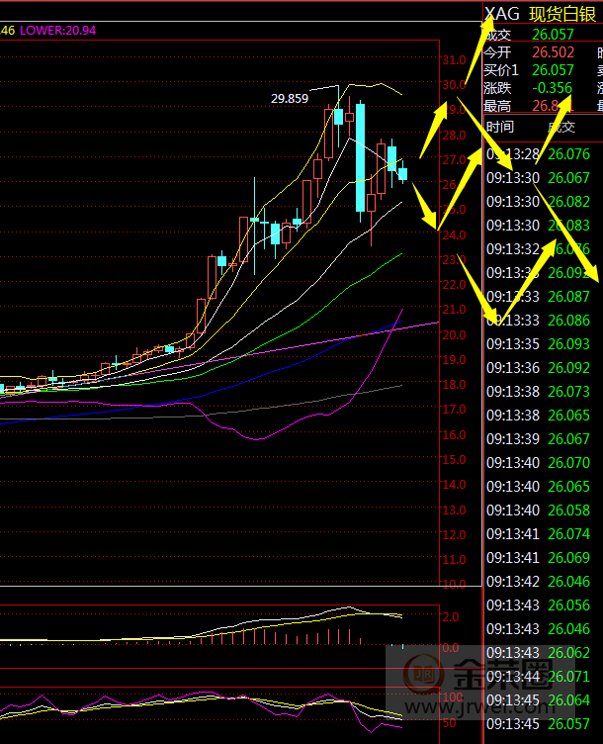Click the 时间 column header
Viewport: 603px width, 744px height.
tap(500, 127)
